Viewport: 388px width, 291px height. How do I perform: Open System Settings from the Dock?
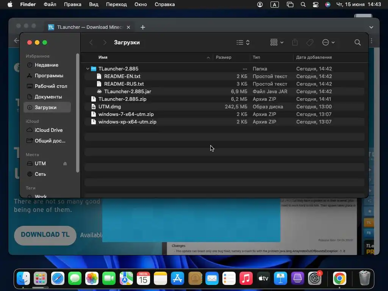315,278
